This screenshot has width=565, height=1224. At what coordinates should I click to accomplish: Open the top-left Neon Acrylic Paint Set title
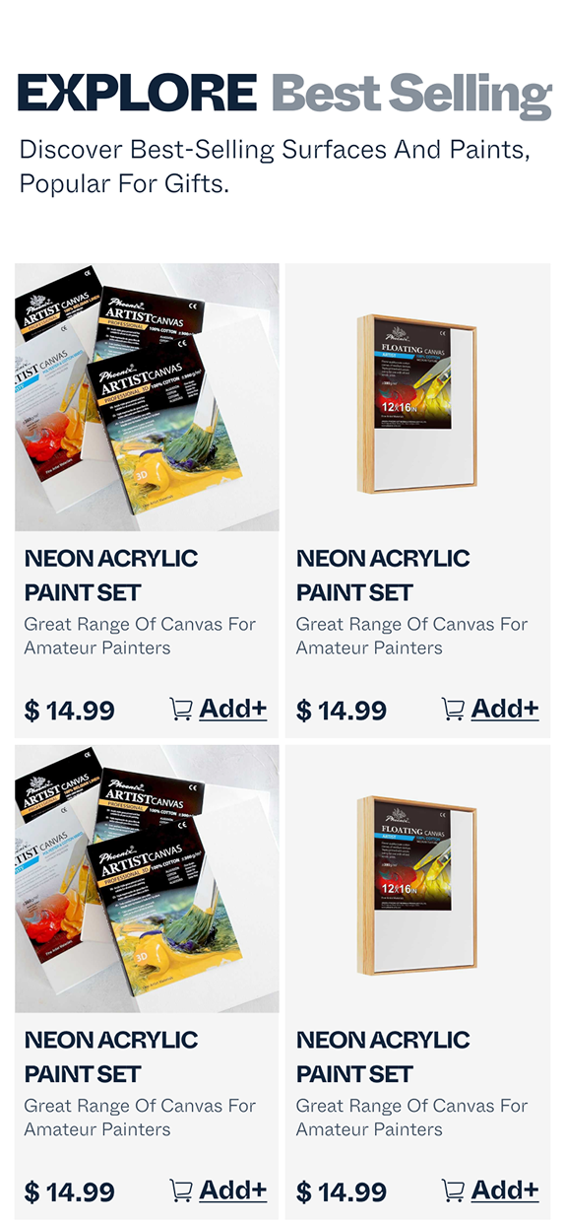tap(111, 576)
